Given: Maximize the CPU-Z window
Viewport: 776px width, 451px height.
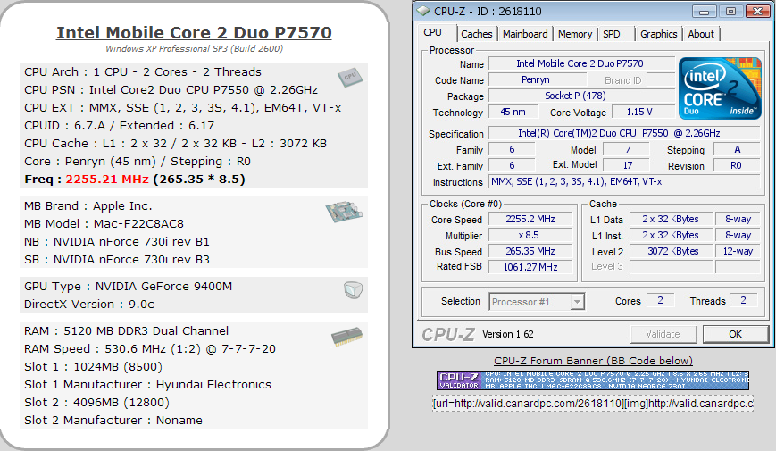Looking at the screenshot, I should pyautogui.click(x=730, y=11).
